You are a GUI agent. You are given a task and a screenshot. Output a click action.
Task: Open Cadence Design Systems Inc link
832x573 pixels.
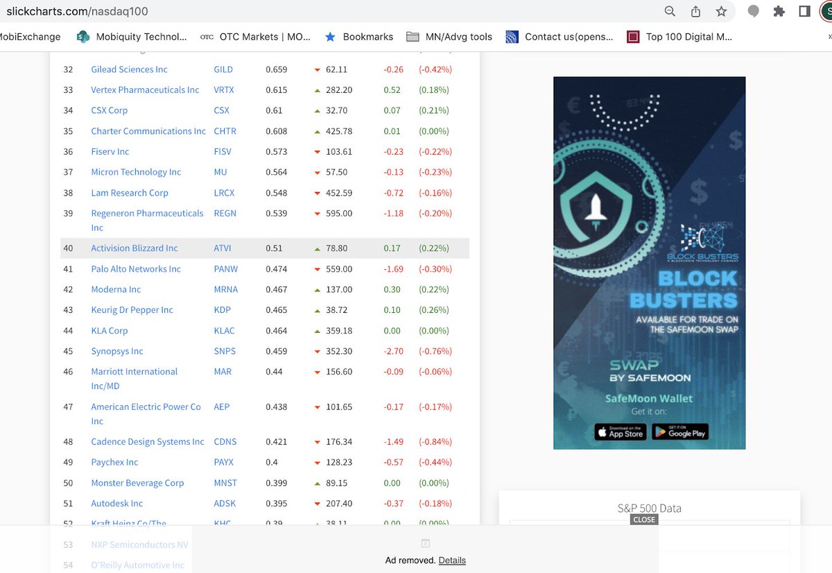(148, 442)
